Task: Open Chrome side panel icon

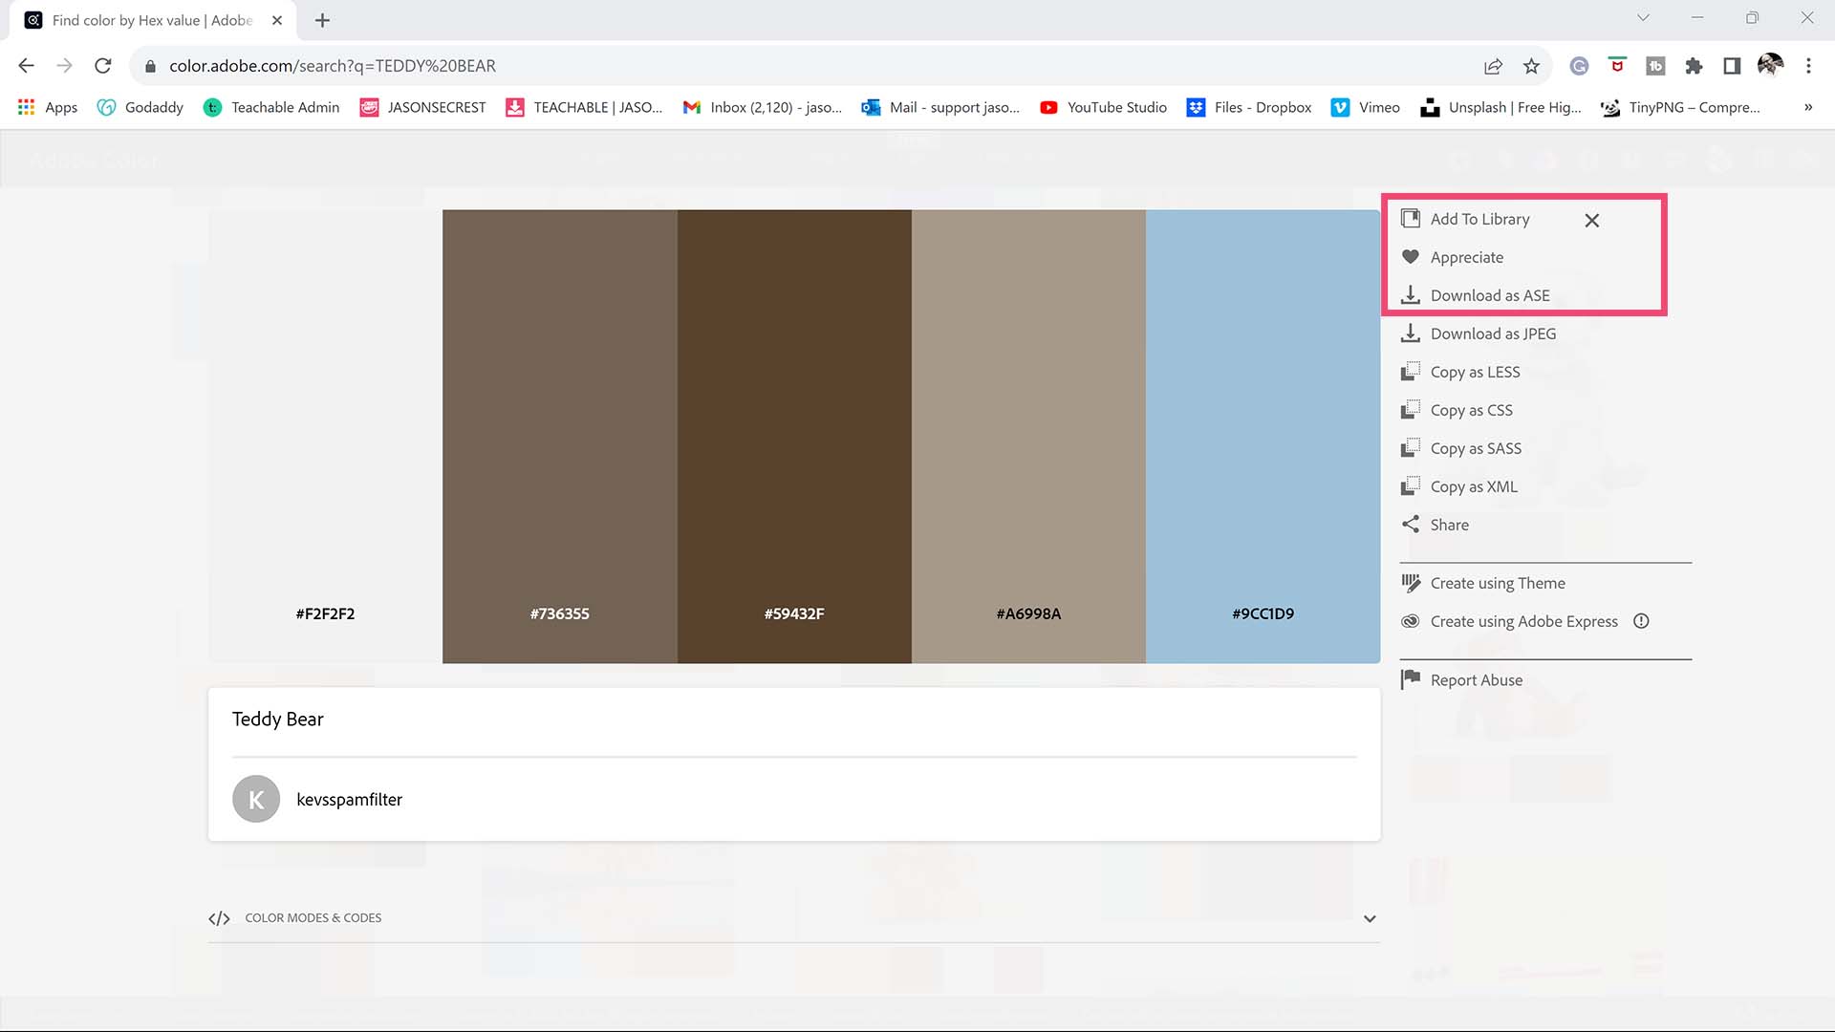Action: pyautogui.click(x=1732, y=66)
